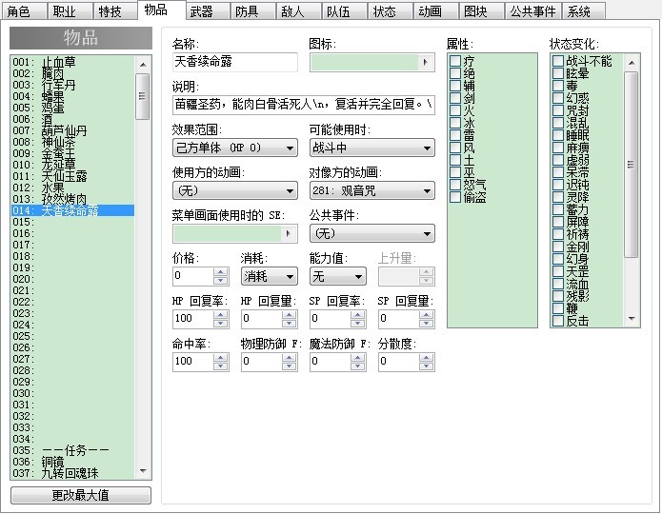Open the icon picker arrow for 图标
The image size is (662, 514).
point(426,63)
